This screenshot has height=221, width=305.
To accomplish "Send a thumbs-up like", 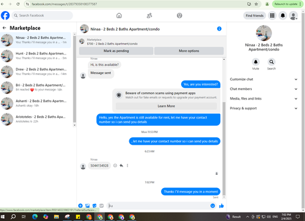I will (221, 206).
